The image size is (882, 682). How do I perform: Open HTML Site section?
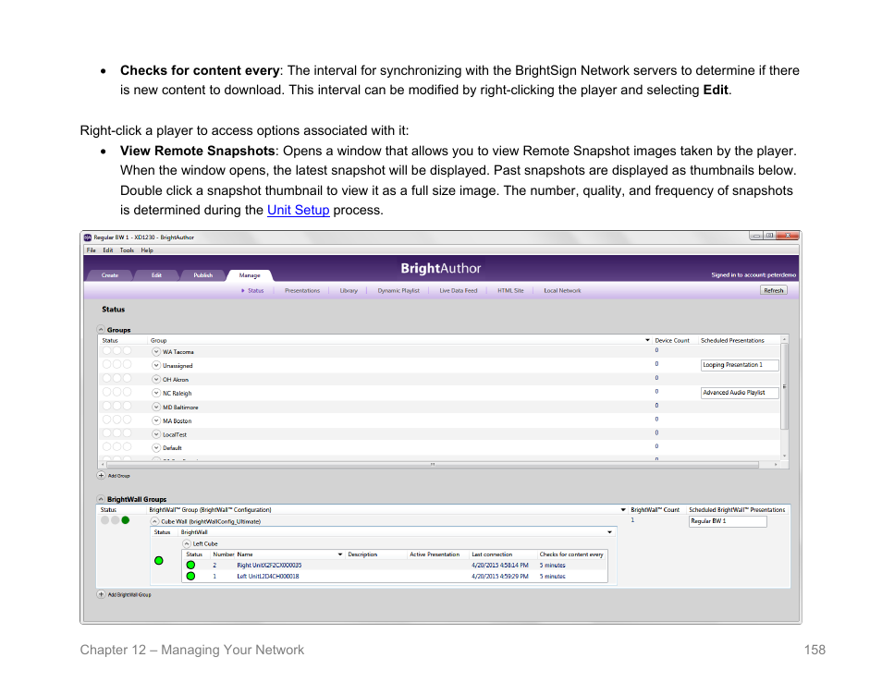(x=510, y=291)
